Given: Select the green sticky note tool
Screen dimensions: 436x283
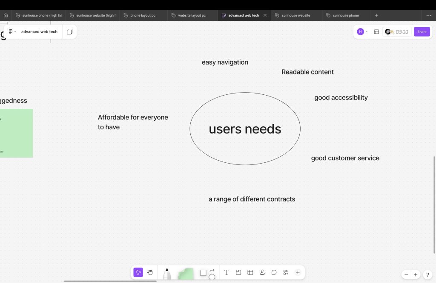Looking at the screenshot, I should 186,274.
